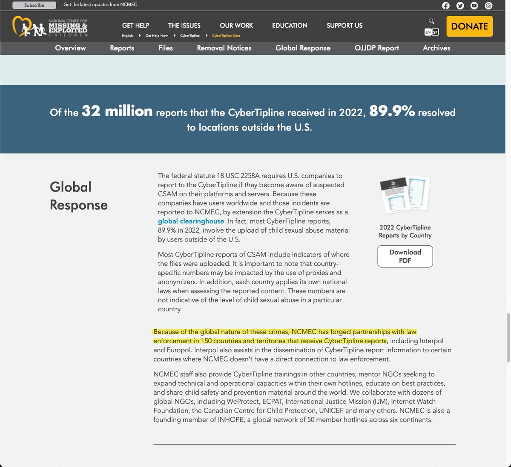Expand the GET HELP menu
This screenshot has height=467, width=511.
[x=135, y=26]
